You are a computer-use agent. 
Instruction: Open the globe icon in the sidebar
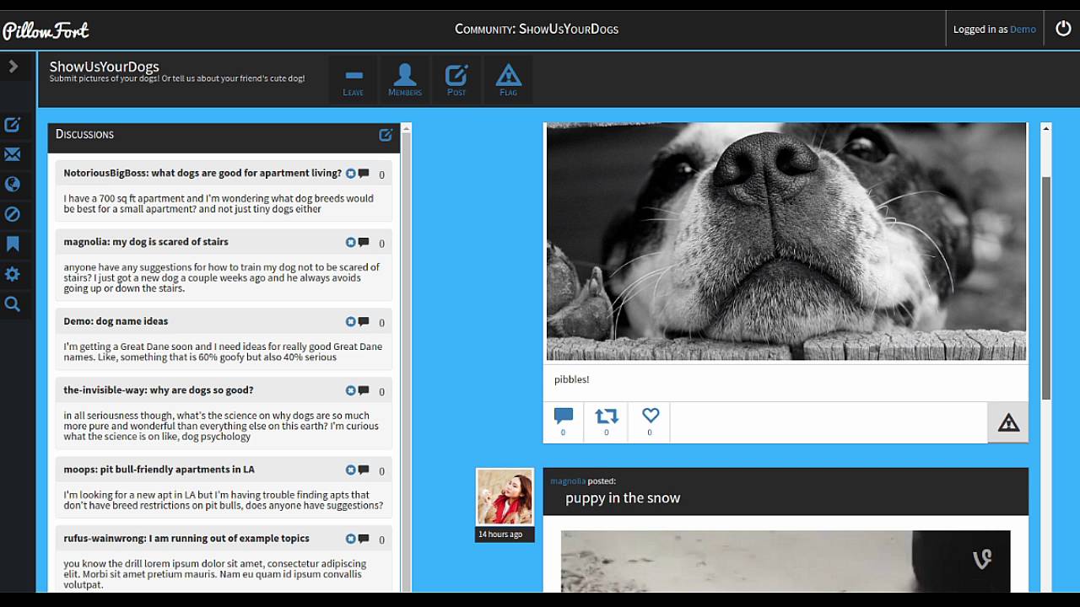coord(13,185)
